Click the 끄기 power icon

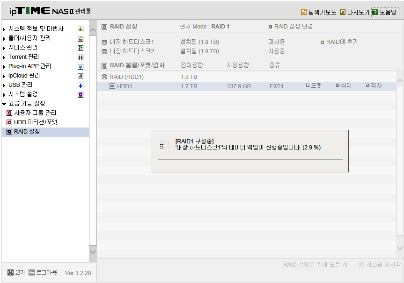click(x=10, y=272)
